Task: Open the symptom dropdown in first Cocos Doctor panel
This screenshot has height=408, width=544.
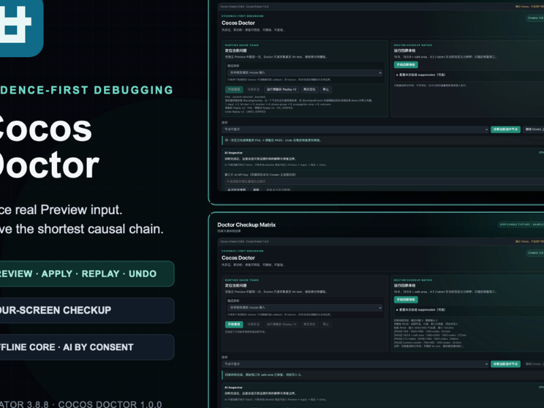Action: pos(355,129)
